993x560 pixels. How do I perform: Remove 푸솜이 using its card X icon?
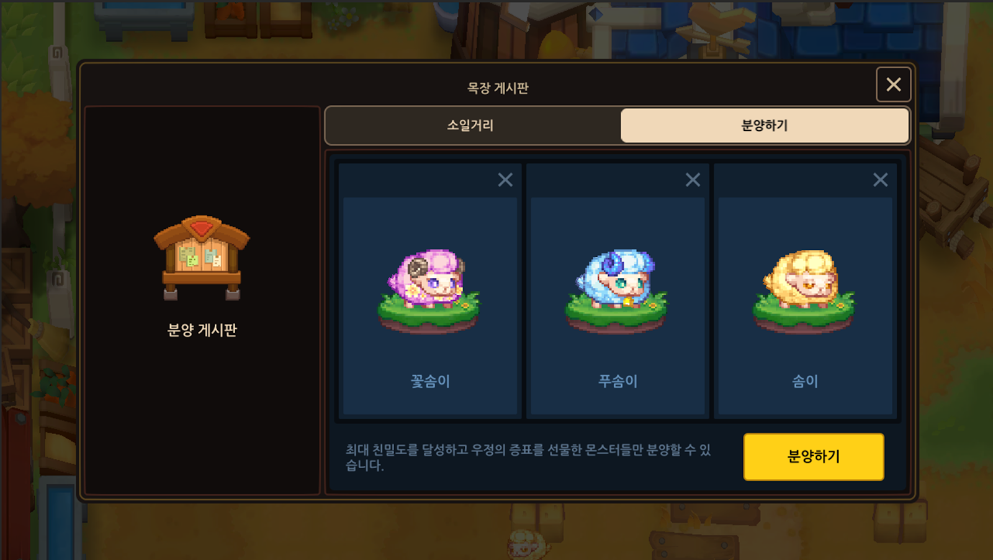pos(693,180)
